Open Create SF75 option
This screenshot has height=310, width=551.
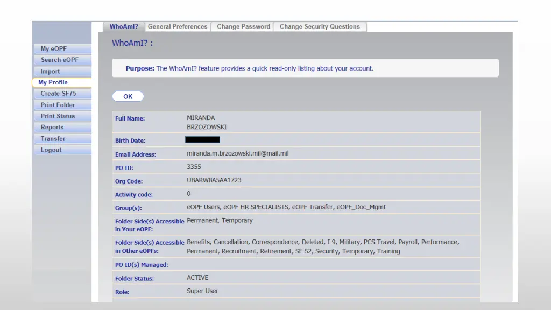click(x=63, y=94)
